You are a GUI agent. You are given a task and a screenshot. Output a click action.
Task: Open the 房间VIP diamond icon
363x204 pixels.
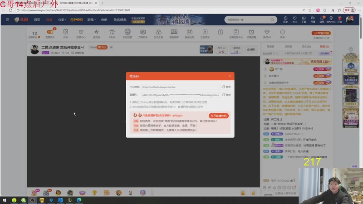pos(267,33)
